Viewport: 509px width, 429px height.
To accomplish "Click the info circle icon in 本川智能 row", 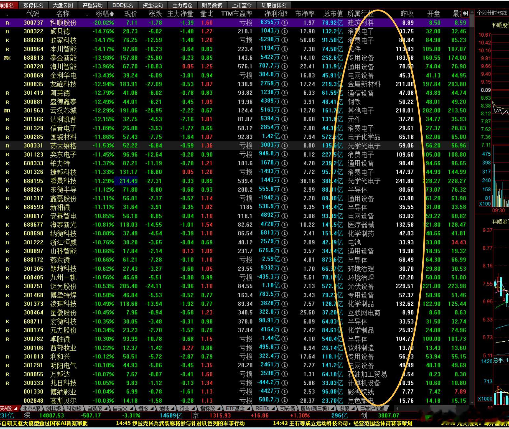I will (284, 49).
